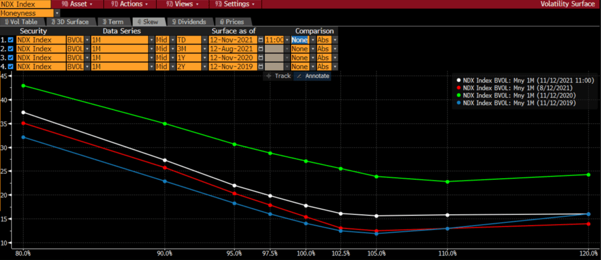
Task: Click legend entry Mny 1M (8/12/2021)
Action: click(x=517, y=88)
